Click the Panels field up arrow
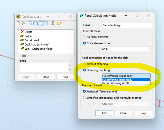 coord(70,66)
